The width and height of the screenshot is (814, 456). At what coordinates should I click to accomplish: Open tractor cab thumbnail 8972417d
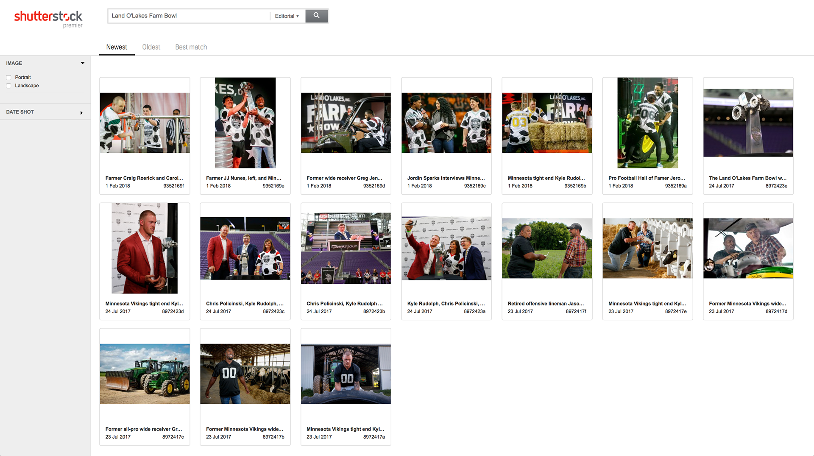(x=748, y=248)
